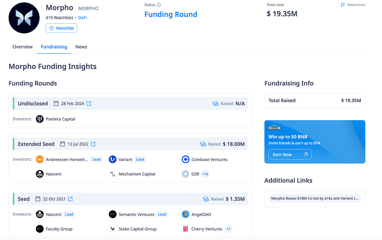Screen dimensions: 382x240
Task: Click the Earn Now banner button
Action: pyautogui.click(x=290, y=154)
